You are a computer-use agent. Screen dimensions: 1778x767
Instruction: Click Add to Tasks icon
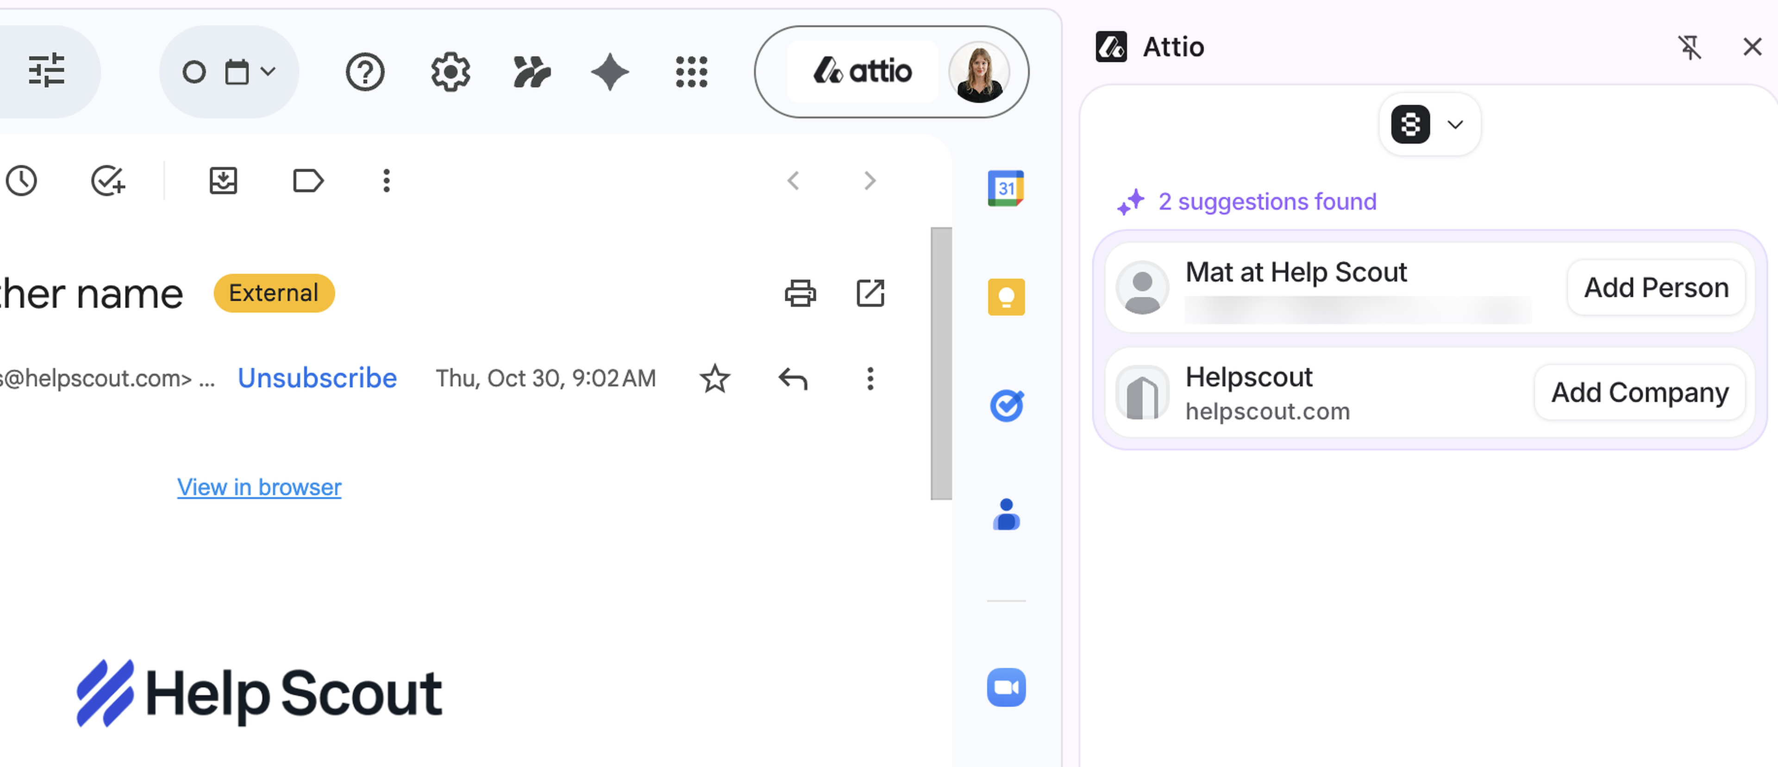tap(108, 181)
